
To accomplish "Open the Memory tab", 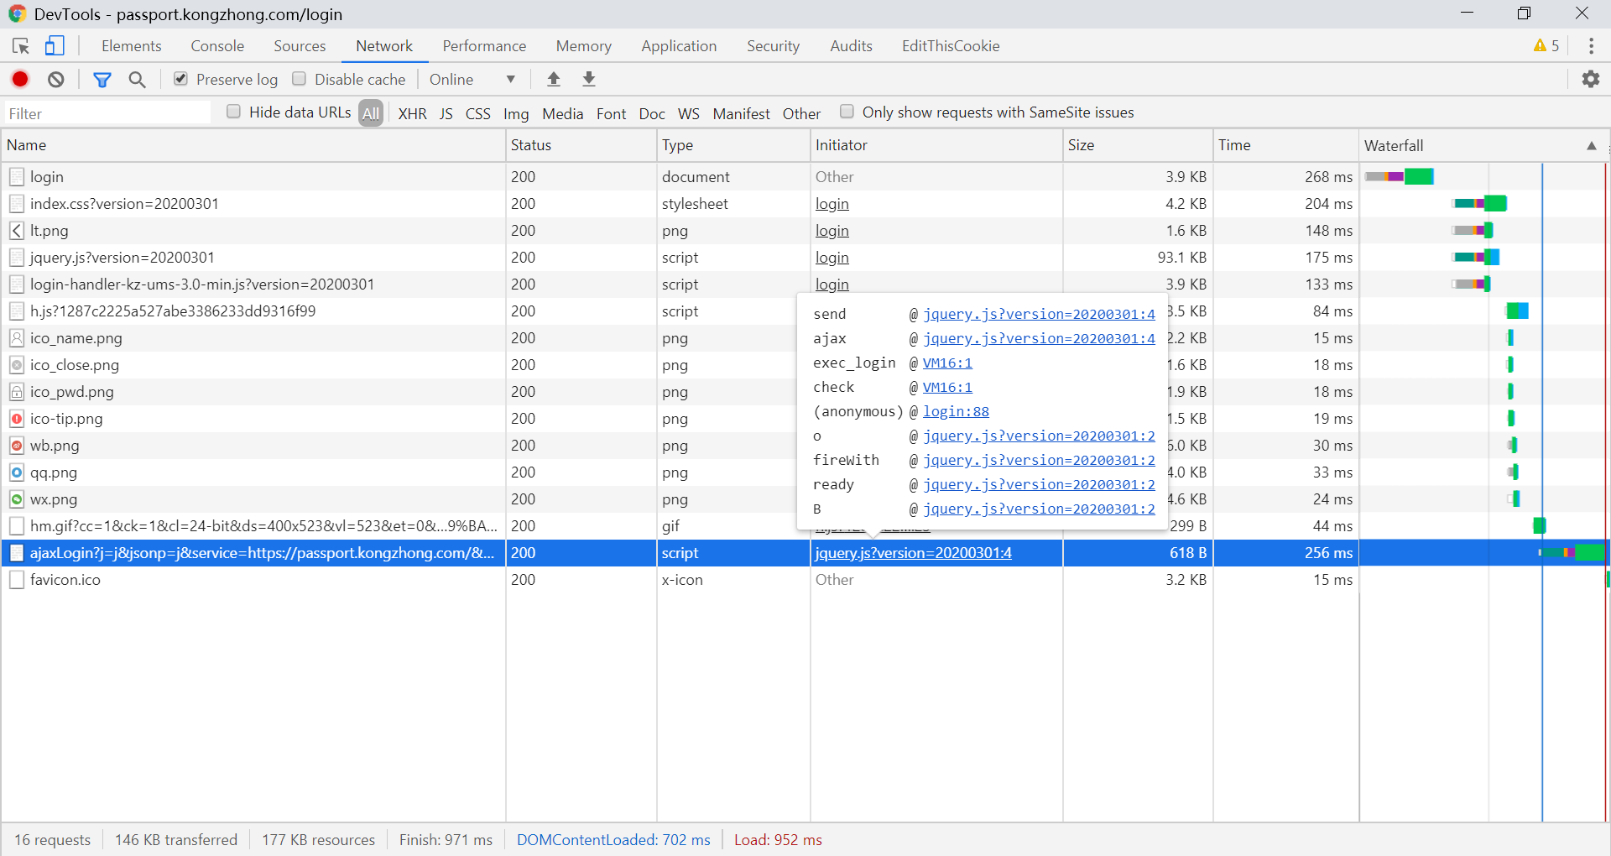I will 583,46.
